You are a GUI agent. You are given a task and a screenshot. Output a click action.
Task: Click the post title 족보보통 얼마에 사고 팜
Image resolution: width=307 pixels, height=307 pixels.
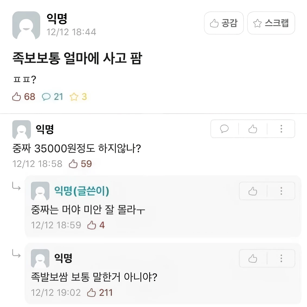point(77,58)
